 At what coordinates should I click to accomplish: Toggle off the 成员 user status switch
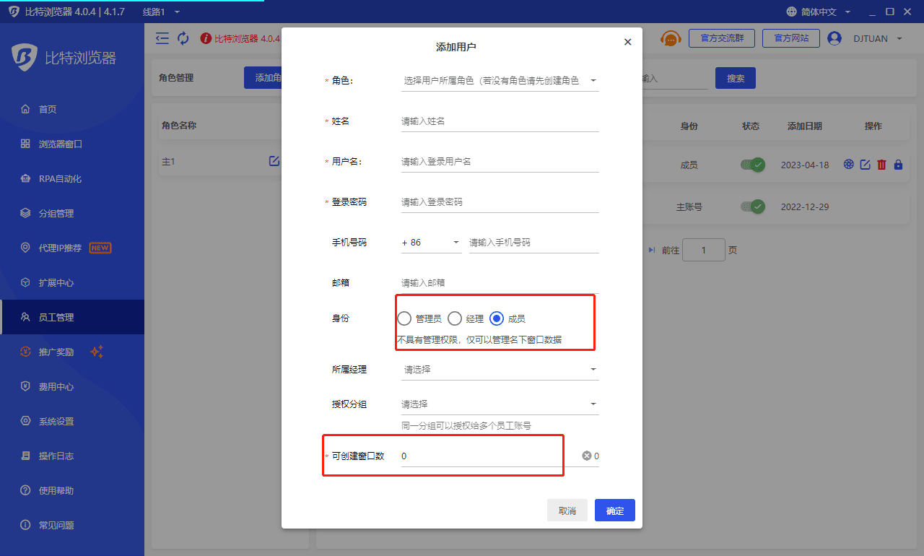coord(752,165)
